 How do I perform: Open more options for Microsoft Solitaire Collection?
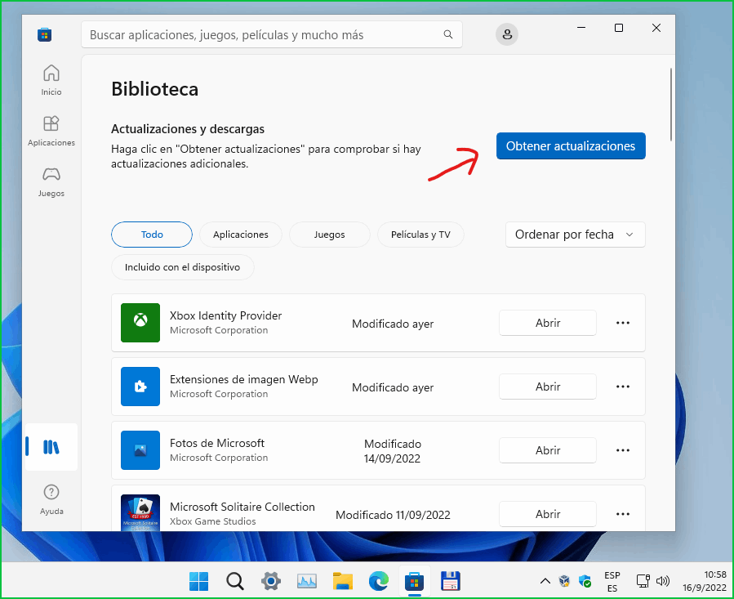(623, 514)
